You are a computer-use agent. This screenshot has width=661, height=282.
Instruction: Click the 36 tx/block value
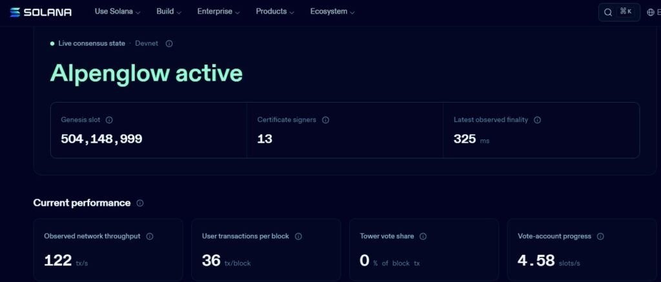[227, 261]
